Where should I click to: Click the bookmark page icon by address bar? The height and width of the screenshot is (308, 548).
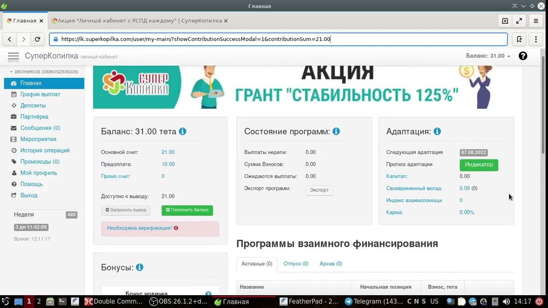(519, 39)
